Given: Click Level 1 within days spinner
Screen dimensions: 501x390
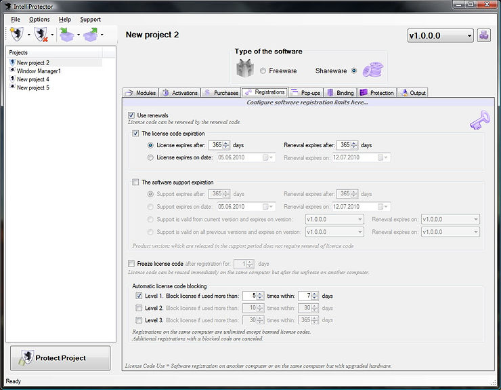Looking at the screenshot, I should tap(315, 296).
